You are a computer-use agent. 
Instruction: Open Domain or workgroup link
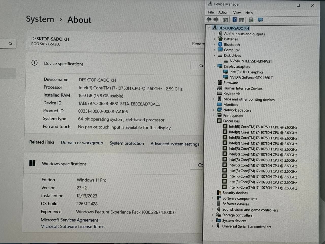click(x=82, y=143)
